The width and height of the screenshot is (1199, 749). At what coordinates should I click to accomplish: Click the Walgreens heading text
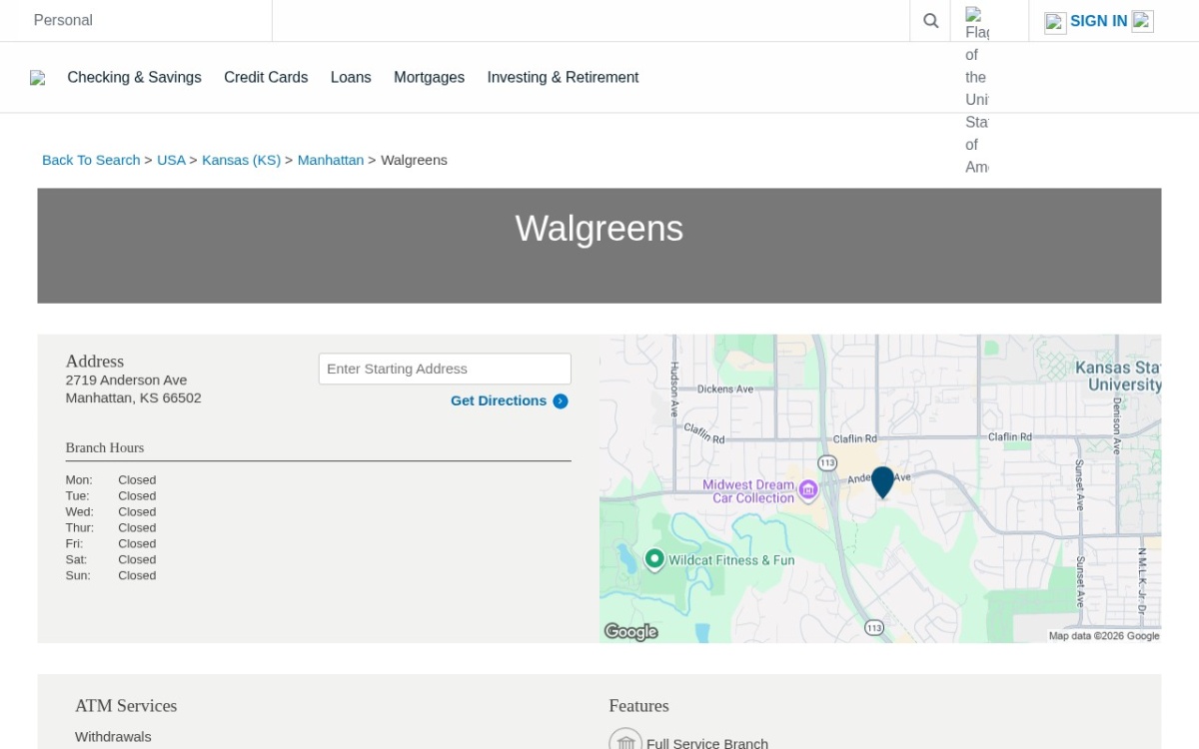click(599, 229)
